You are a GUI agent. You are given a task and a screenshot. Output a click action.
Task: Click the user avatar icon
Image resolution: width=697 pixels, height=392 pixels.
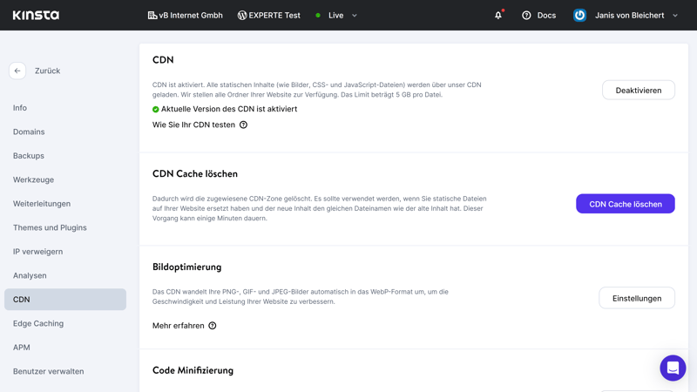(579, 15)
